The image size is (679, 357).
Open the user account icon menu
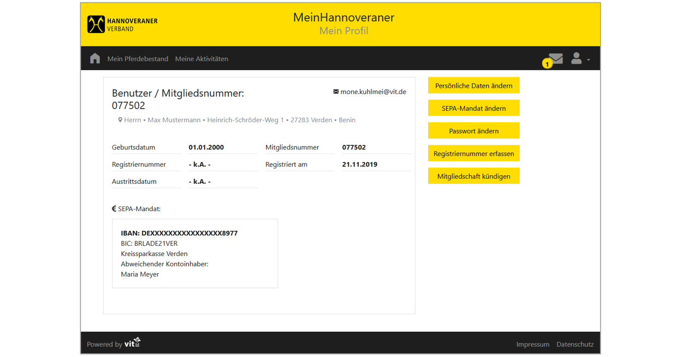click(576, 58)
